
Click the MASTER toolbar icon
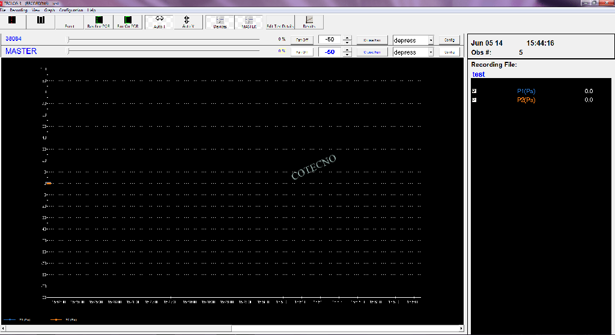249,22
